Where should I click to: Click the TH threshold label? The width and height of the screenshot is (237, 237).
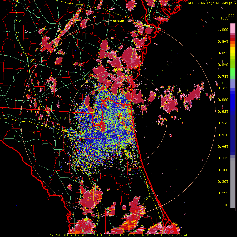pyautogui.click(x=226, y=205)
